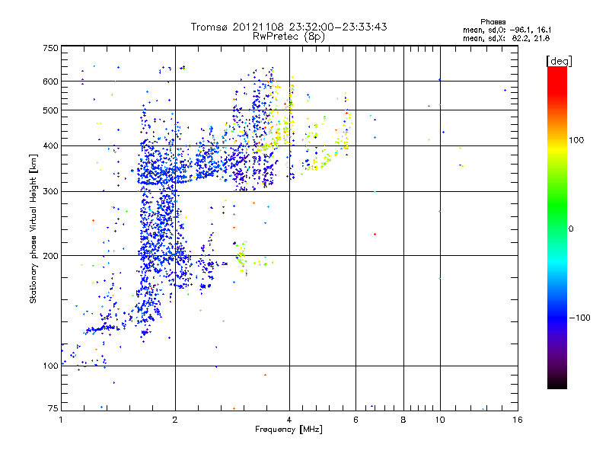Click the y-axis tick label '200'
This screenshot has height=457, width=609.
(51, 256)
